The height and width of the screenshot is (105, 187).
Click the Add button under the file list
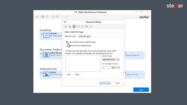[69, 74]
